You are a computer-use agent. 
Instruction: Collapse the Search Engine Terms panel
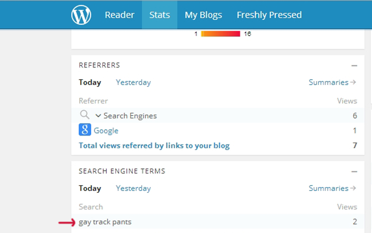pos(354,171)
